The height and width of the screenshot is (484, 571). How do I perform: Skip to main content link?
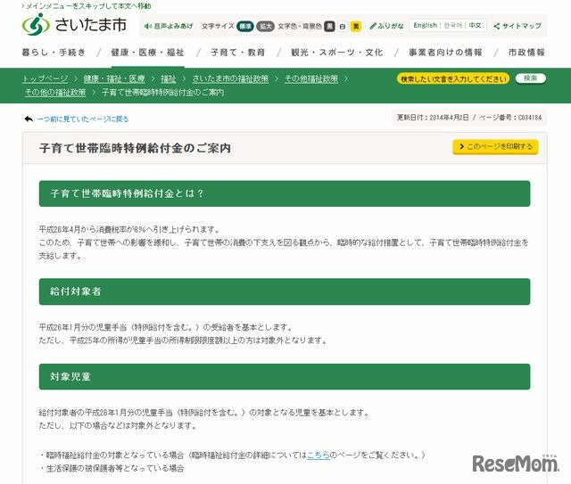click(87, 6)
